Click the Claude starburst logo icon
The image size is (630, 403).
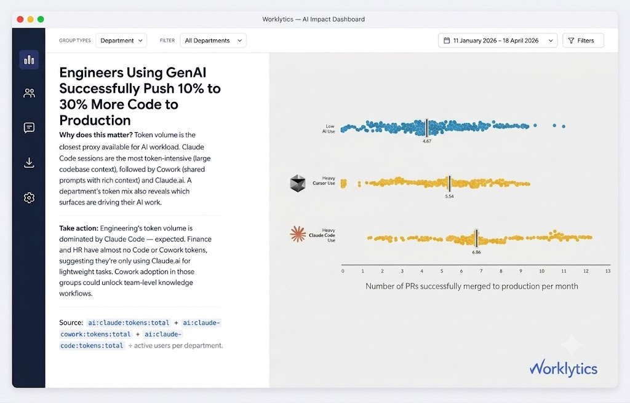(298, 234)
